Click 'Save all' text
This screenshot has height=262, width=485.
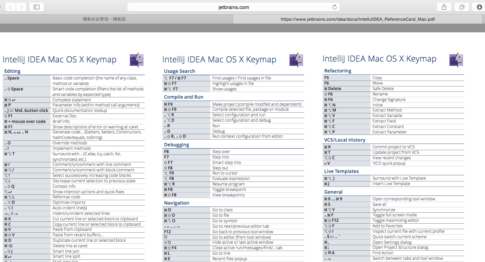tap(379, 205)
